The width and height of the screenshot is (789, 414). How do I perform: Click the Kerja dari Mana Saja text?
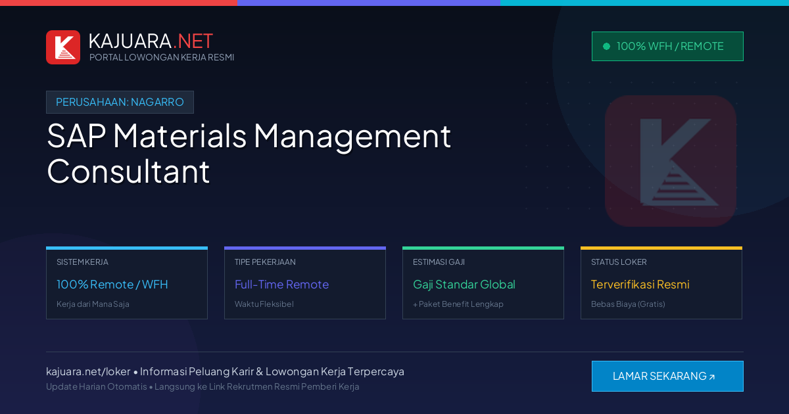pyautogui.click(x=93, y=304)
